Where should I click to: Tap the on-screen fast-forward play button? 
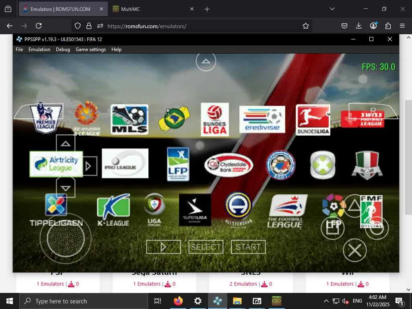(x=163, y=247)
